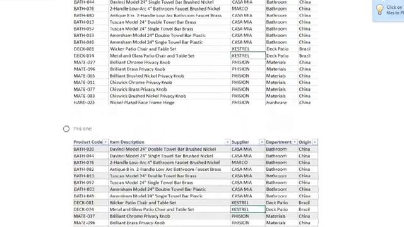
Task: Click Deck Patio in DECK-074 lower row
Action: click(x=277, y=209)
